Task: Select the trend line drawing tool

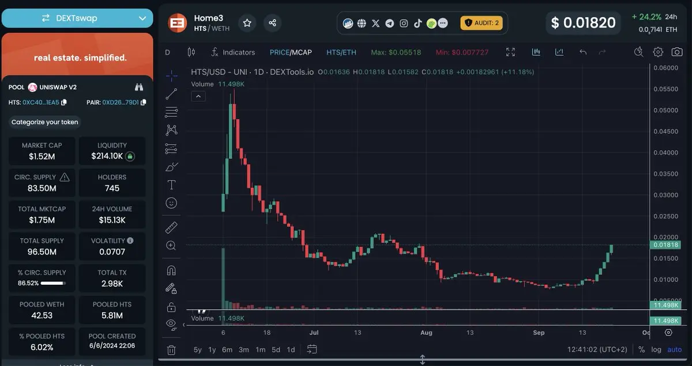Action: click(x=171, y=94)
